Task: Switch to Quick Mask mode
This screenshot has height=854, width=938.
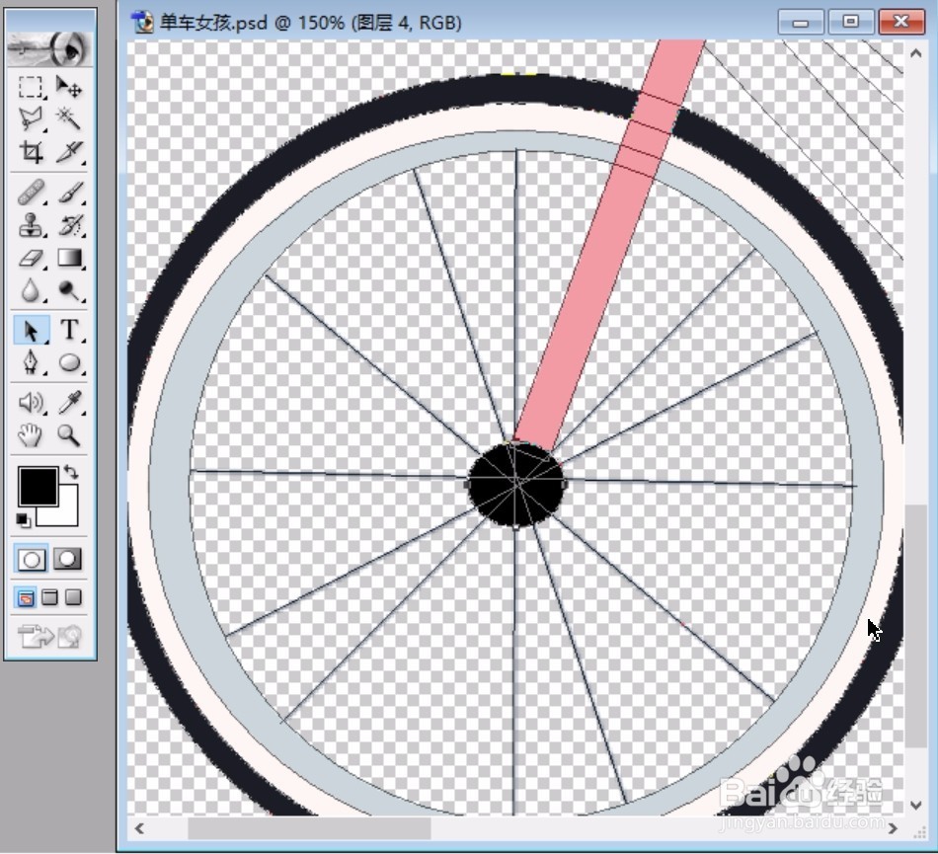Action: pos(67,559)
